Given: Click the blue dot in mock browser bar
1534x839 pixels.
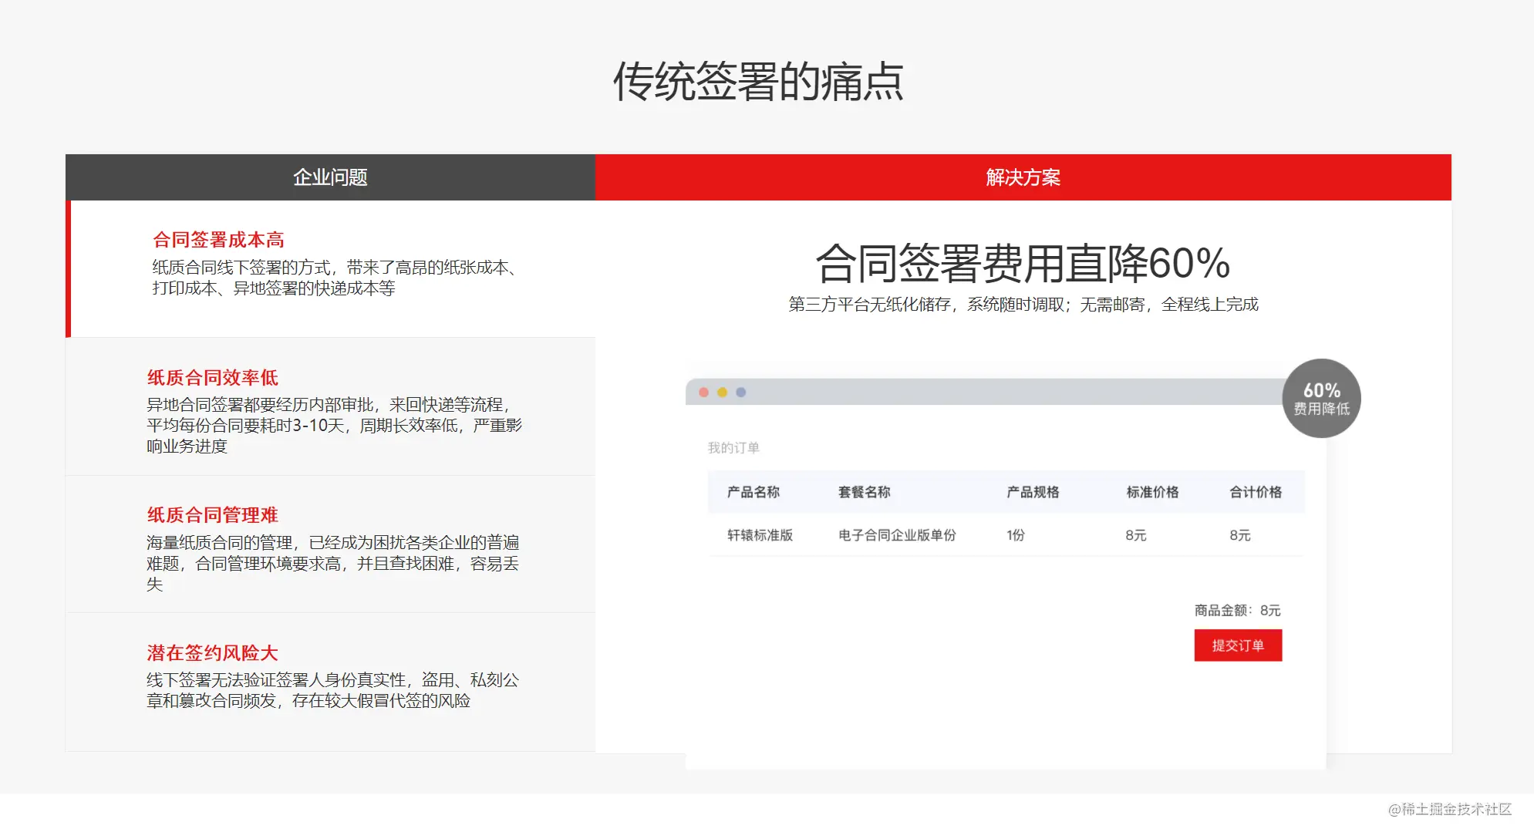Looking at the screenshot, I should tap(740, 393).
